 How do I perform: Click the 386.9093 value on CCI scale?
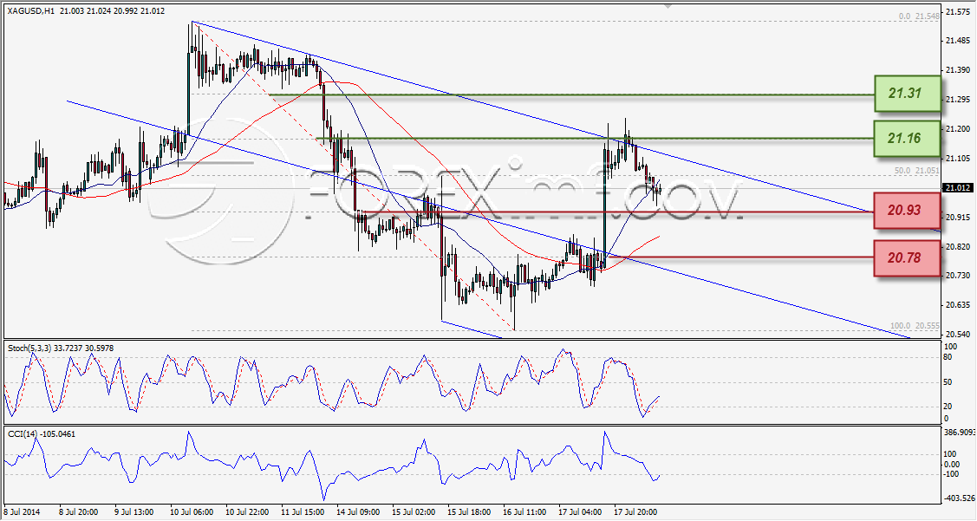961,432
